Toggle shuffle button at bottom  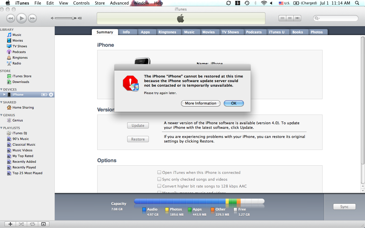[21, 224]
